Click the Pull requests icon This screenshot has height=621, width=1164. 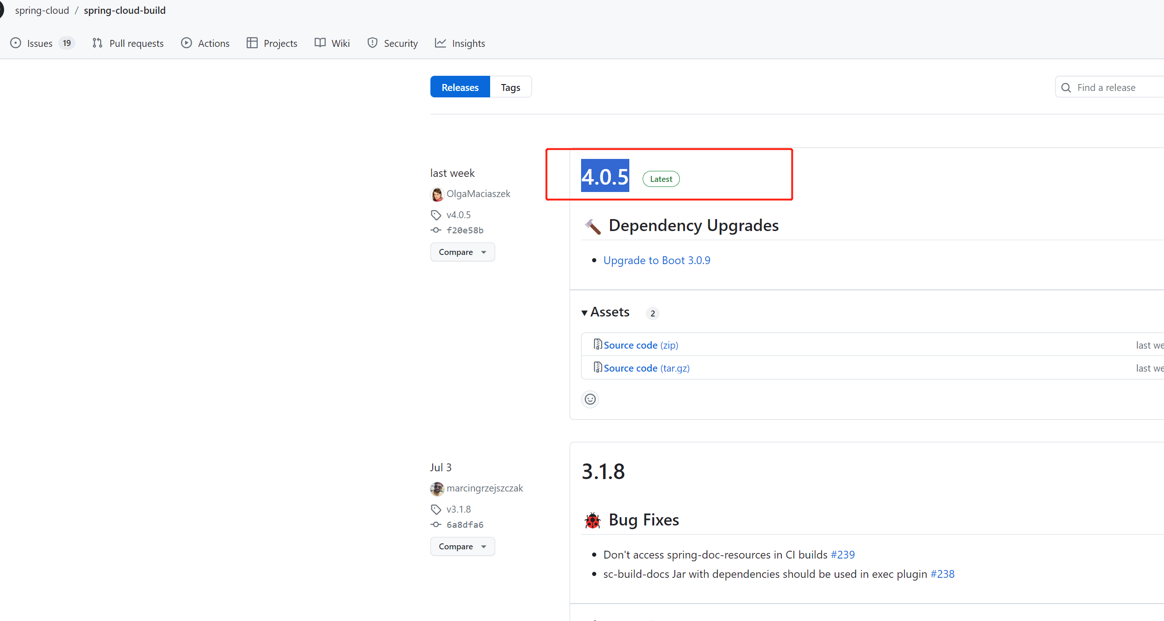pos(97,43)
